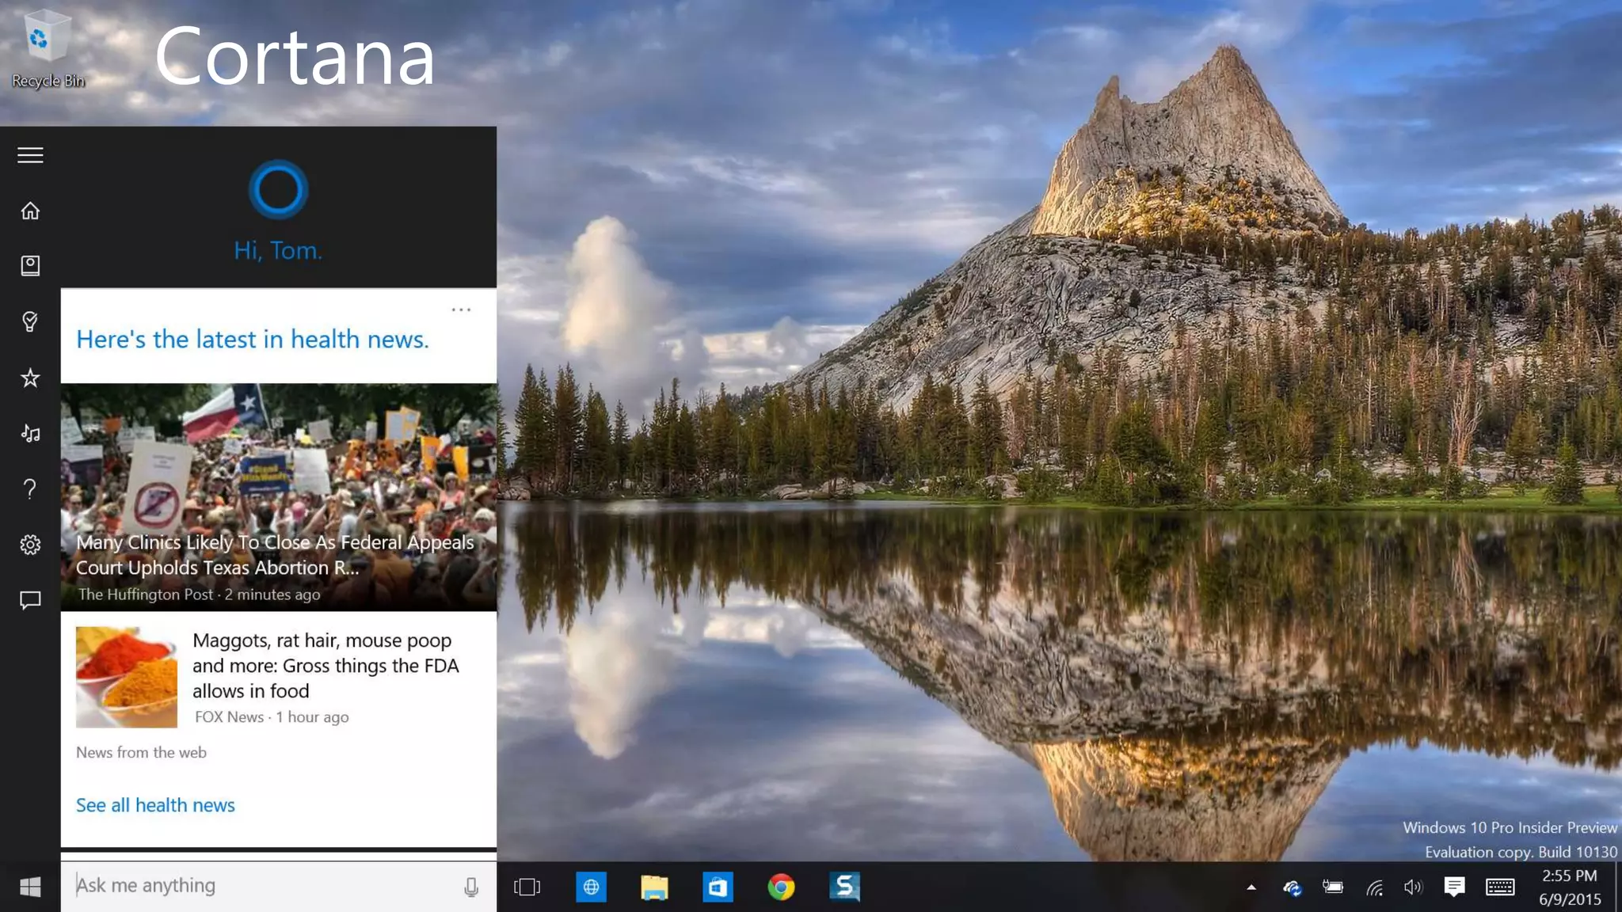
Task: Click the Ask me anything search field
Action: pos(279,886)
